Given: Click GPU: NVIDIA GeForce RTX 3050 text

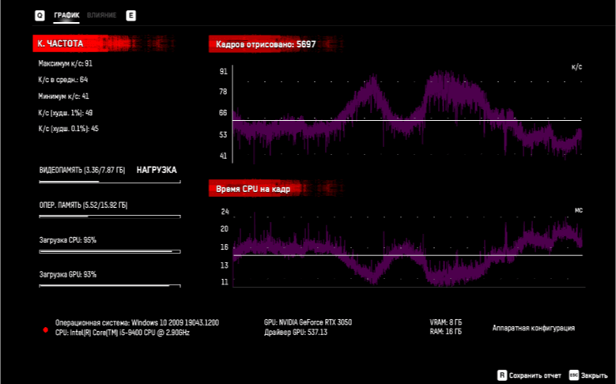Looking at the screenshot, I should tap(308, 322).
